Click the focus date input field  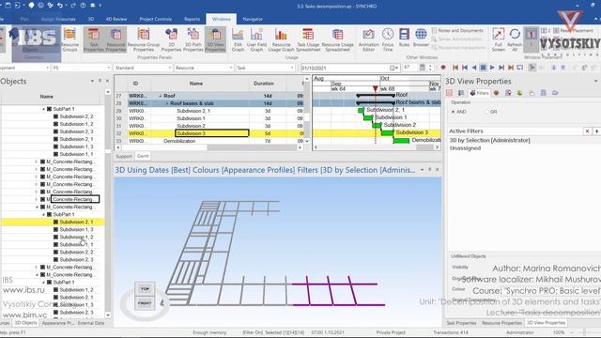pyautogui.click(x=345, y=68)
